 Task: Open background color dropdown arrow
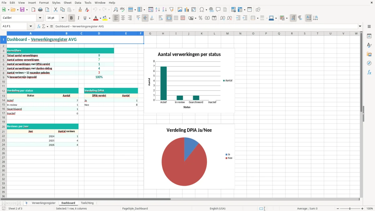click(110, 18)
